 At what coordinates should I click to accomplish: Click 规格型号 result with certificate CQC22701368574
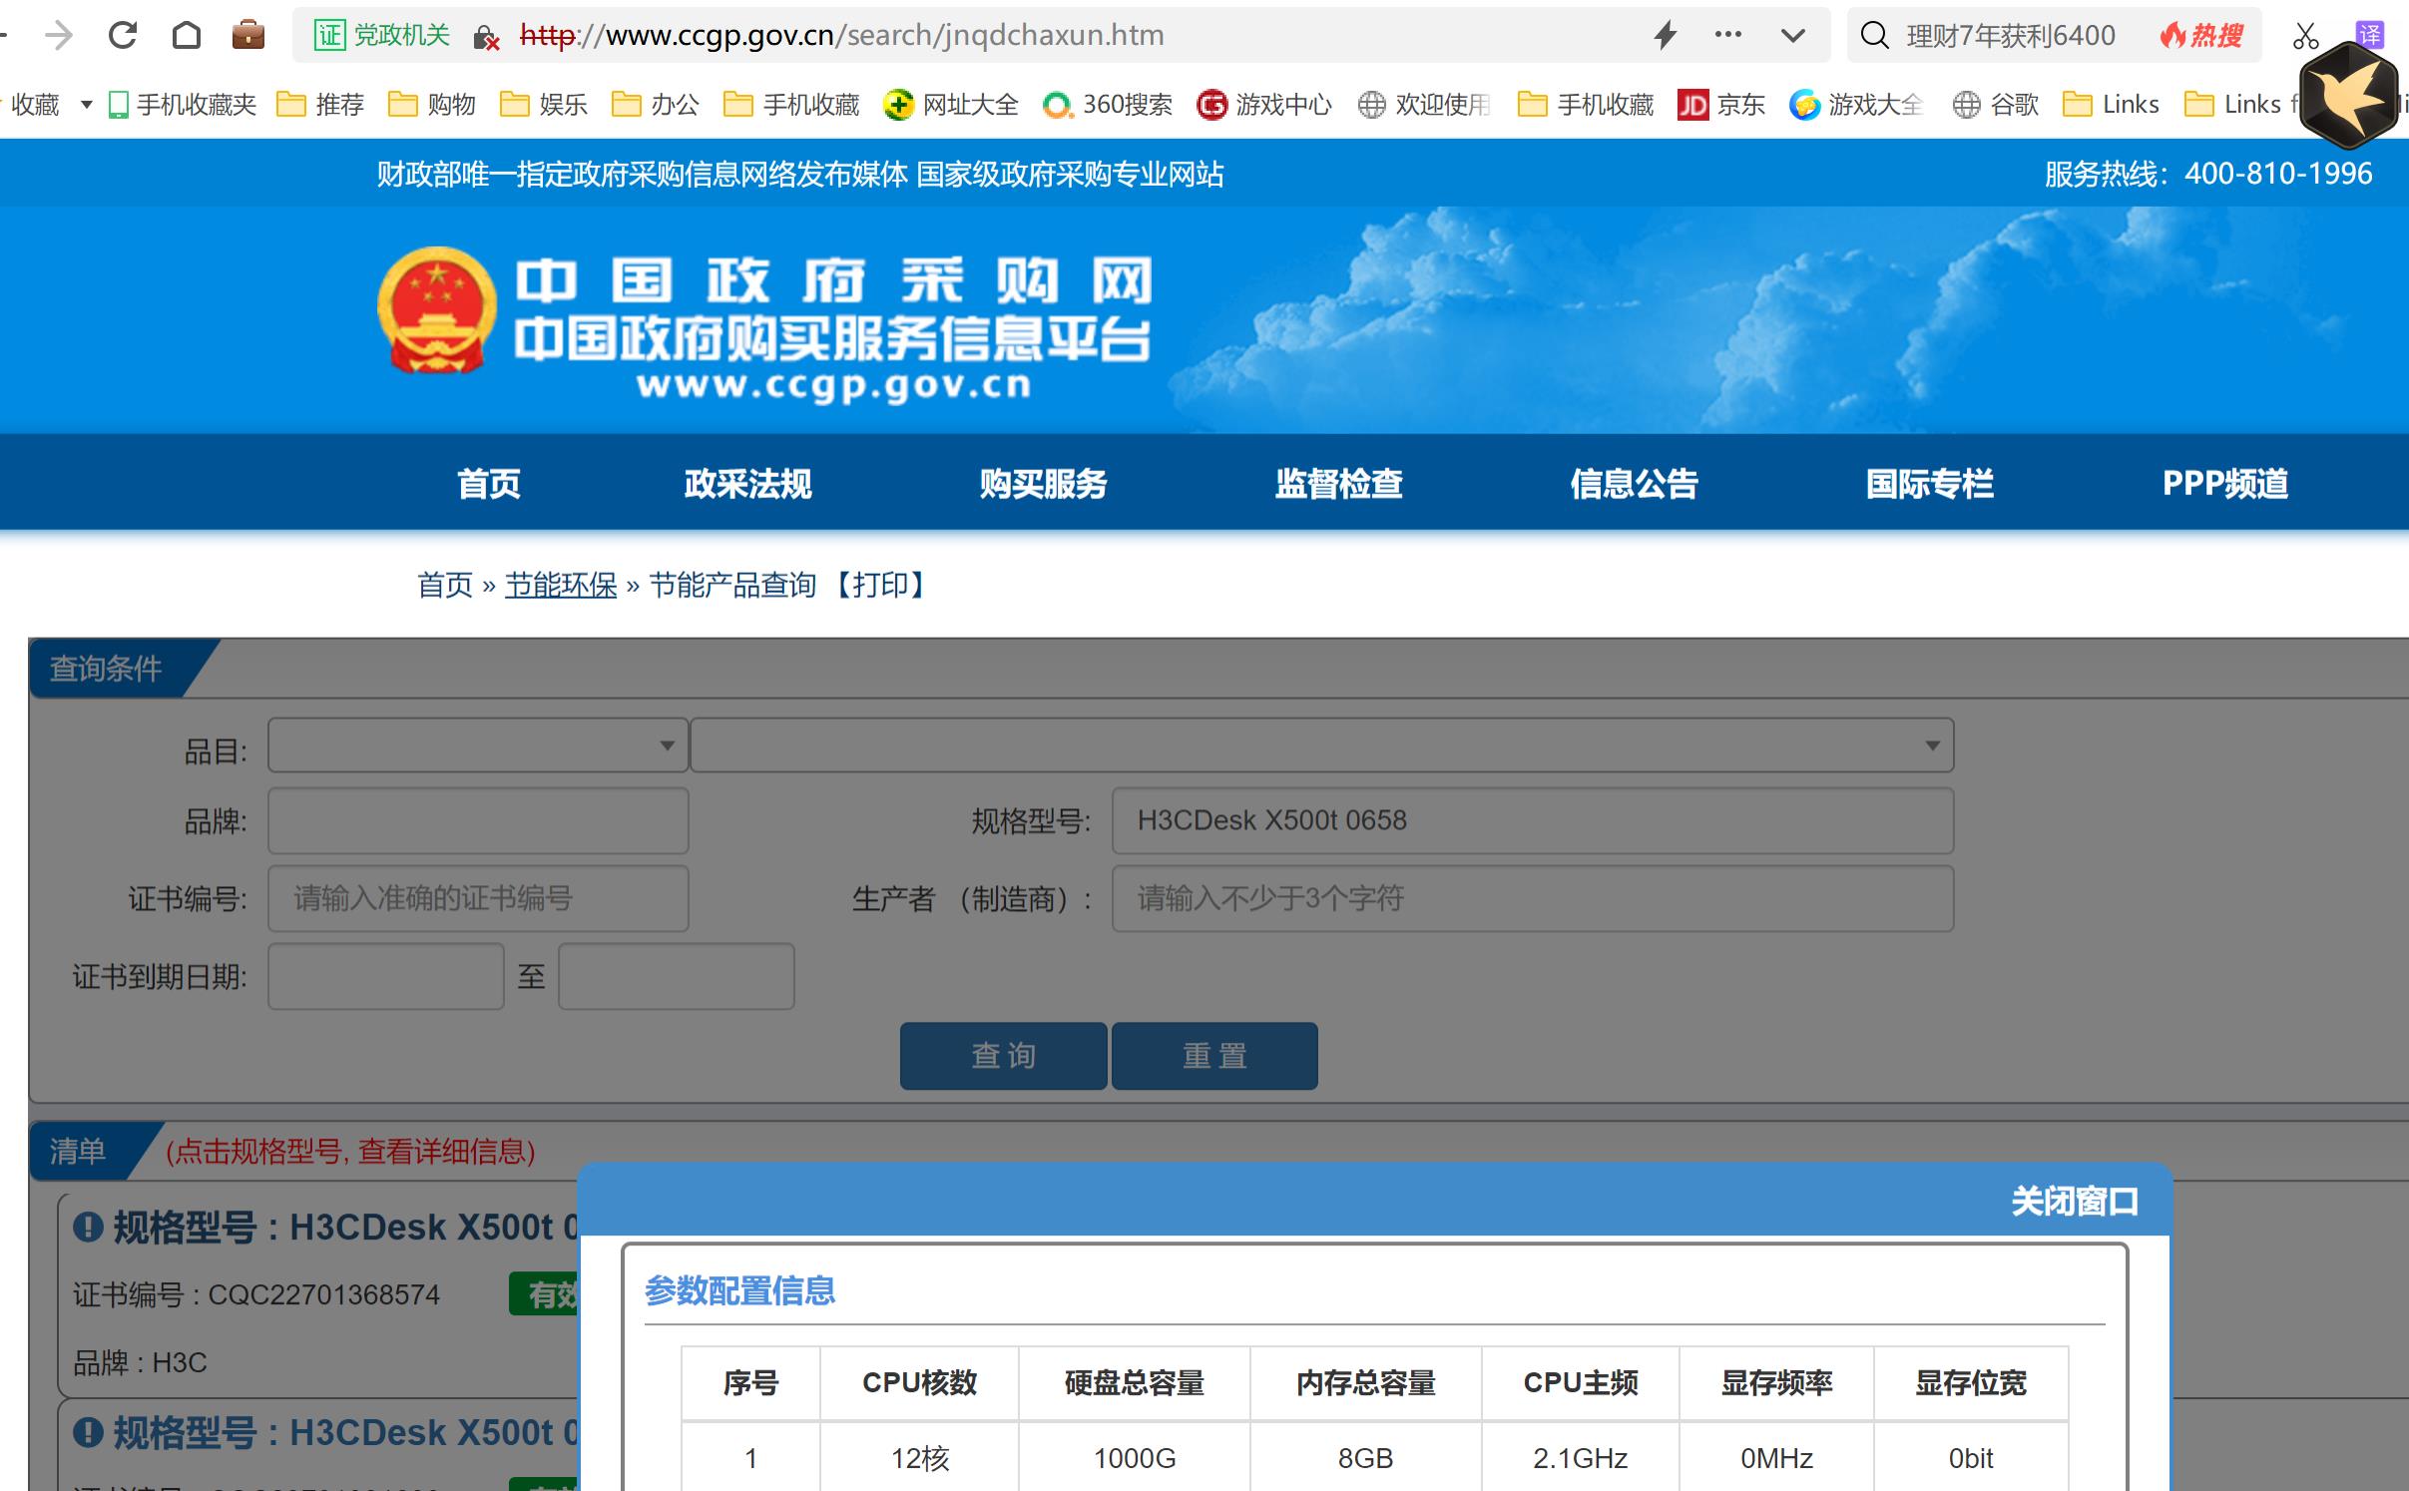[x=344, y=1227]
